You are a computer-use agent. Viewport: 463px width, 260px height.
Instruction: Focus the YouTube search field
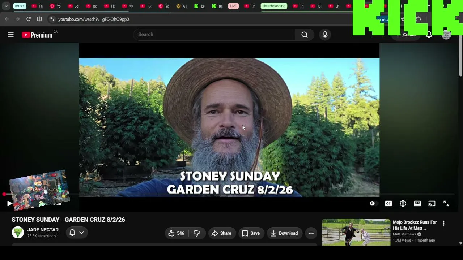point(214,35)
